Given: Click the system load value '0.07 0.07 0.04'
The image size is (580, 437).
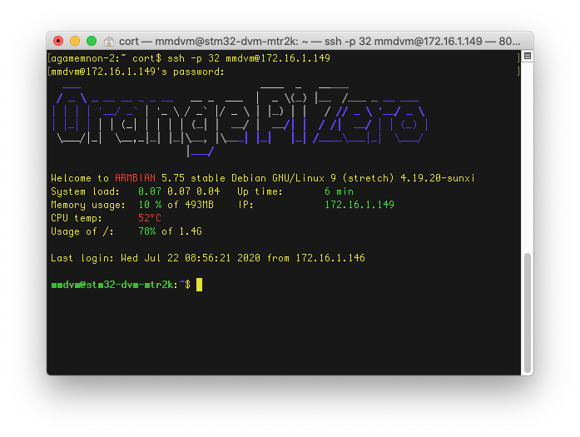Looking at the screenshot, I should click(x=179, y=191).
